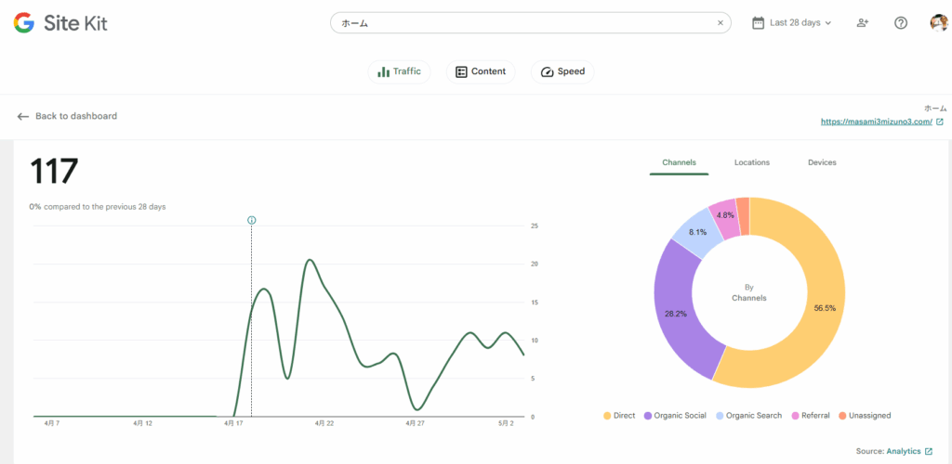Switch to the Devices tab
Image resolution: width=952 pixels, height=464 pixels.
(822, 162)
